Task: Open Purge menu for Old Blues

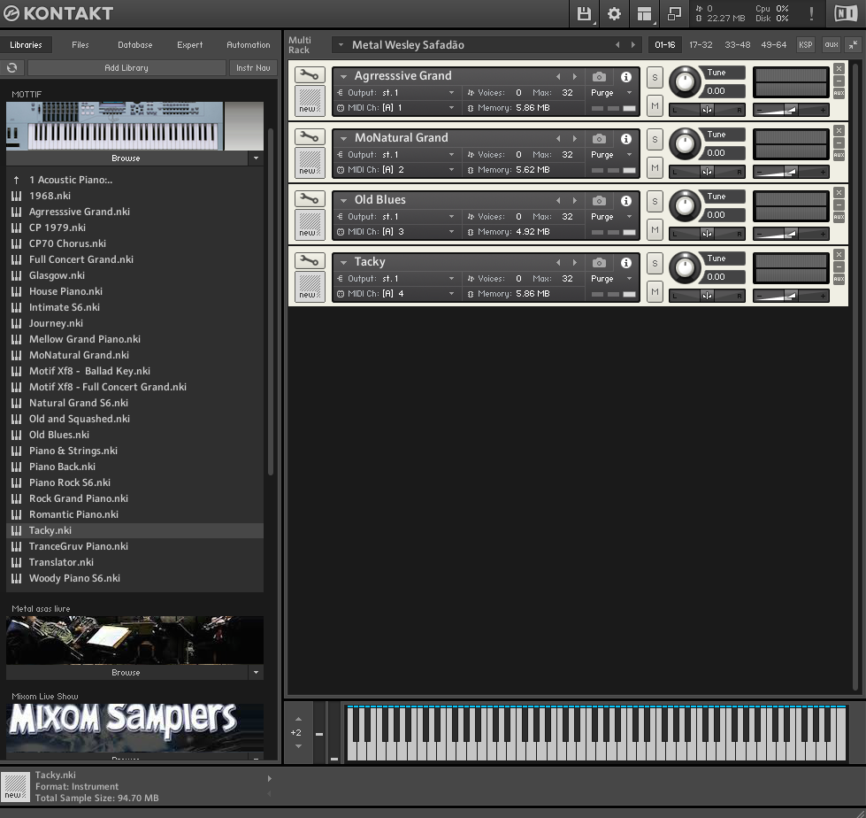Action: (629, 217)
